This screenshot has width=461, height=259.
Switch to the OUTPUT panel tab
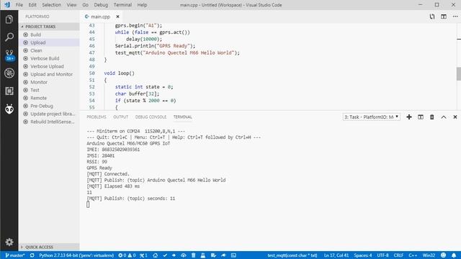point(121,117)
